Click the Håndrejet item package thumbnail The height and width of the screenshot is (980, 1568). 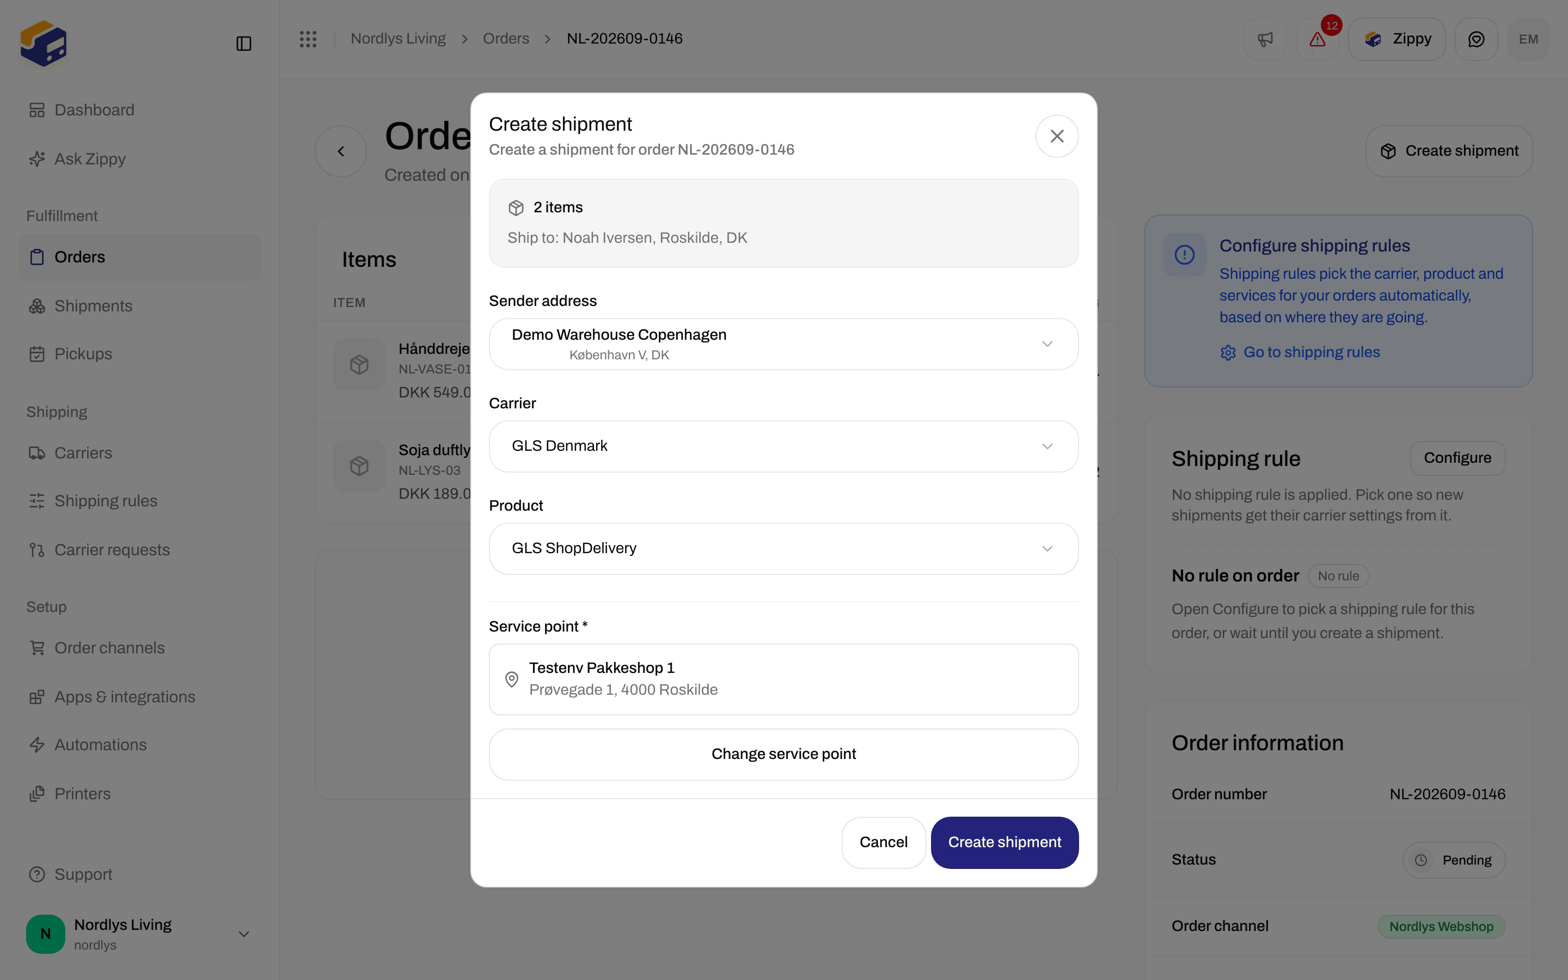click(x=359, y=364)
